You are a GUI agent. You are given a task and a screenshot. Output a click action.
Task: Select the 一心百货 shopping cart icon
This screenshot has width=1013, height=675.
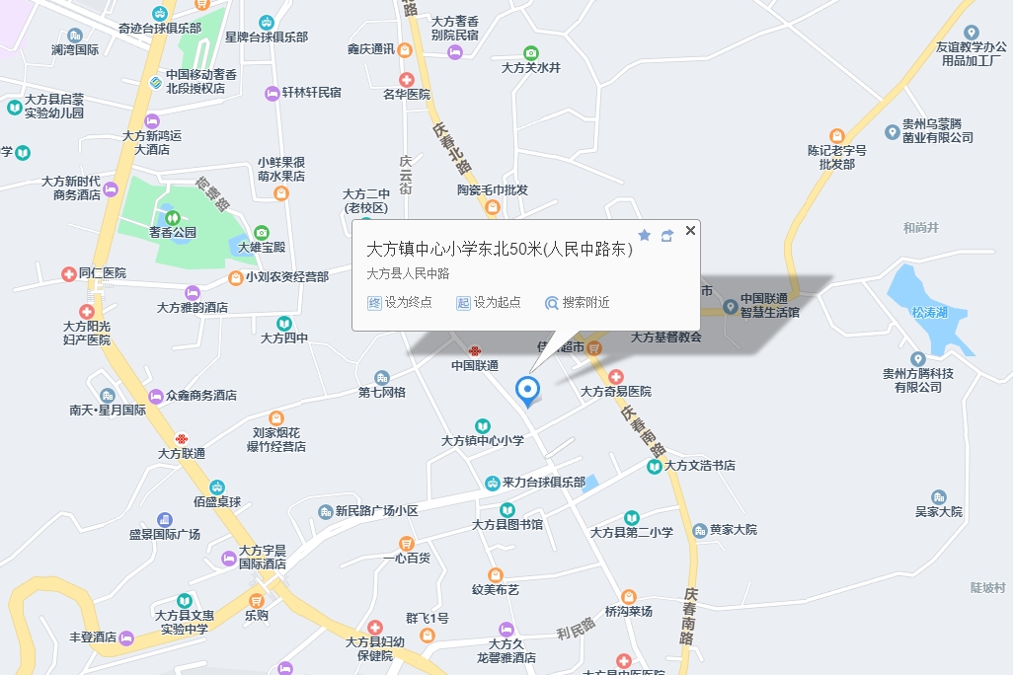407,543
